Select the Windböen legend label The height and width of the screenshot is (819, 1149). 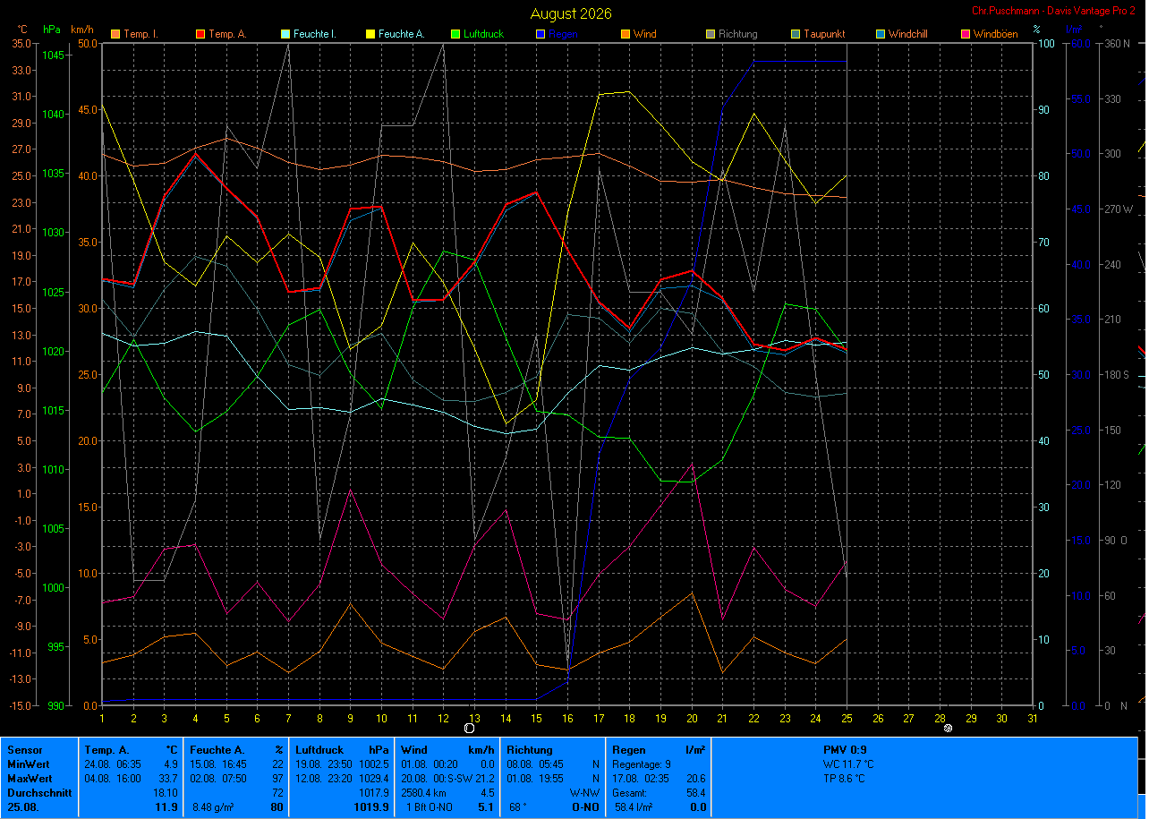point(995,35)
